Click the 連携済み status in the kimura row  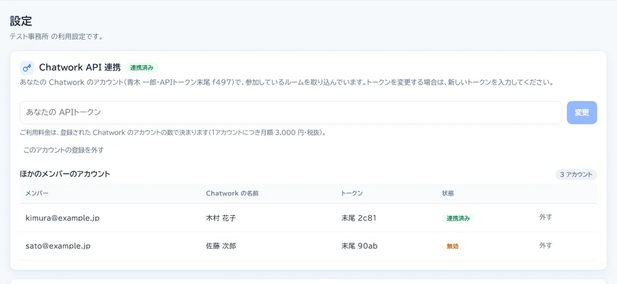click(x=458, y=219)
